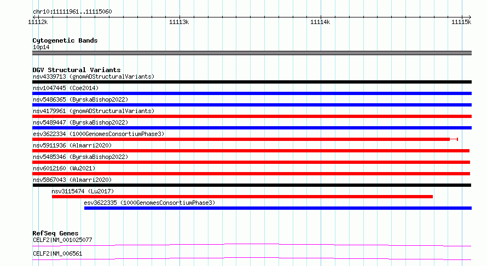Click the nsv5867043 (Almarri2020) label
Screen dimensions: 487x266
tap(72, 180)
